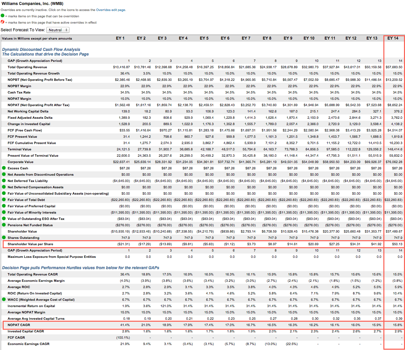Viewport: 405px width, 350px height.
Task: Click the override icon for Fair Value of Unconsolidated Subsidiary Assets
Action: [x=4, y=193]
